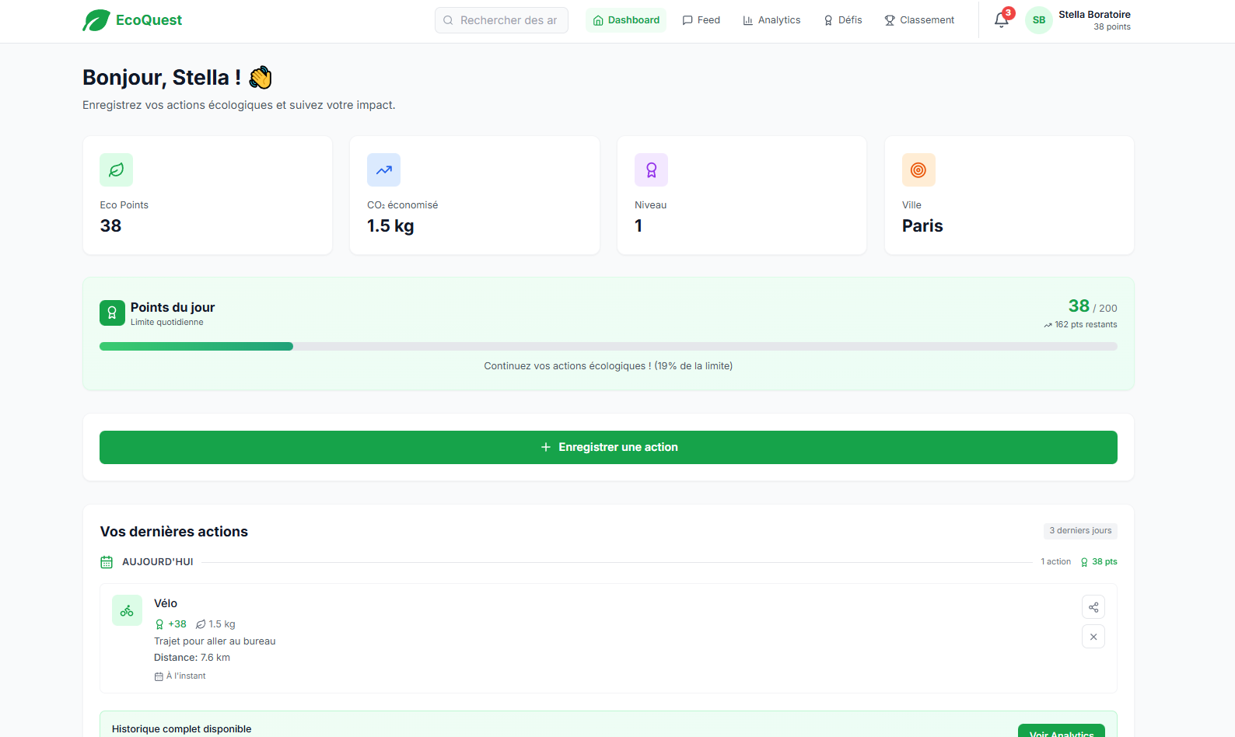Open the Dashboard tab

coord(626,20)
